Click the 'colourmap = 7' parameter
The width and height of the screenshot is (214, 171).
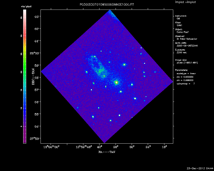click(186, 84)
